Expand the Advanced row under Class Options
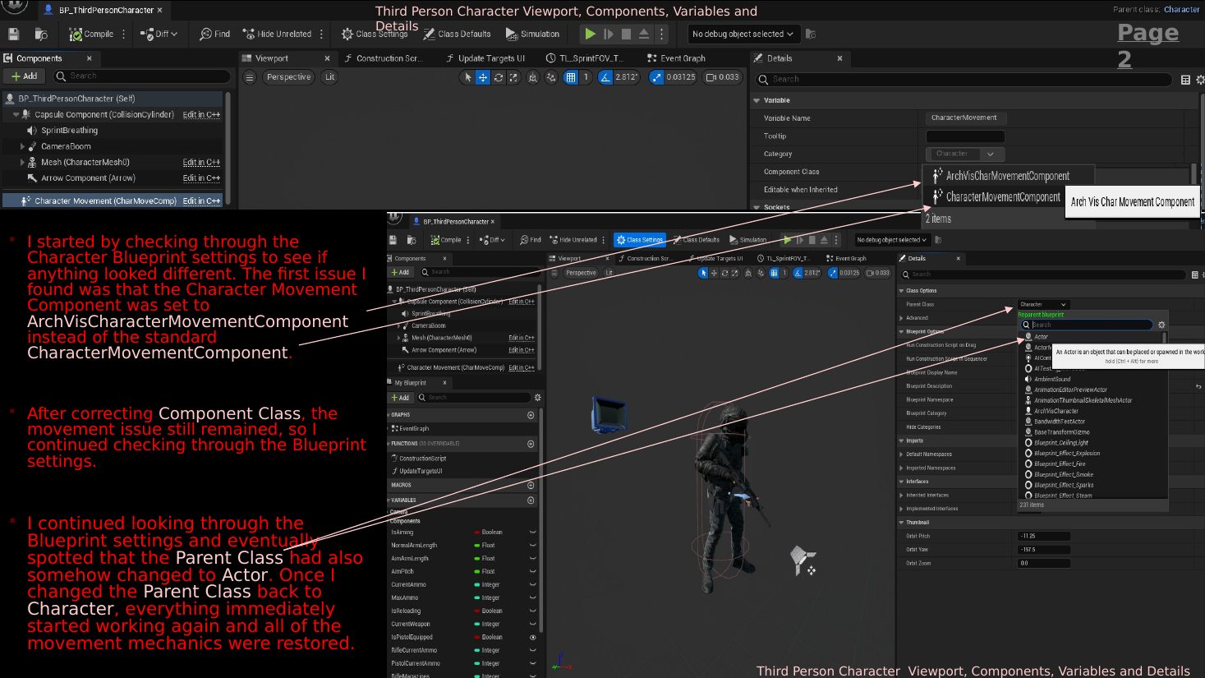This screenshot has width=1205, height=678. 902,318
